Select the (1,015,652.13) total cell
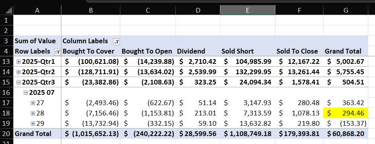375x144 pixels. pos(90,134)
